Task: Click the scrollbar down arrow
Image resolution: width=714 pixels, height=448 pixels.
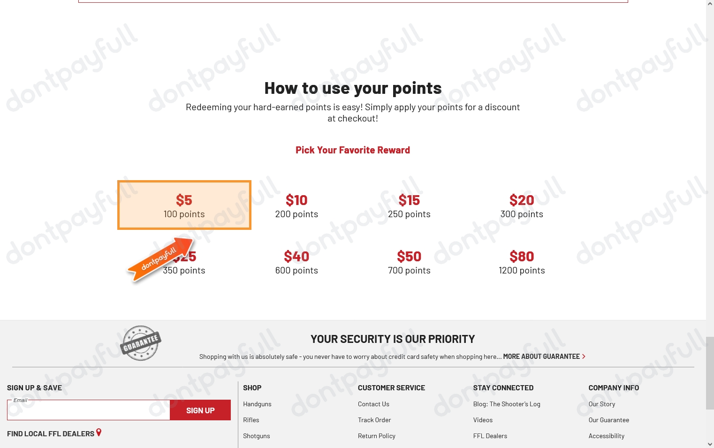Action: (x=710, y=444)
